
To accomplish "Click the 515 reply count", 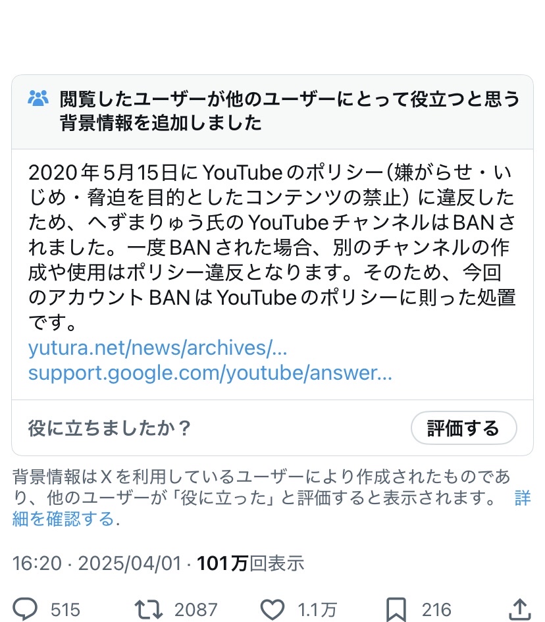I will [65, 609].
